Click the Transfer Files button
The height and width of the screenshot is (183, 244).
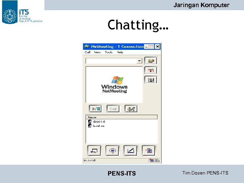pos(149,150)
